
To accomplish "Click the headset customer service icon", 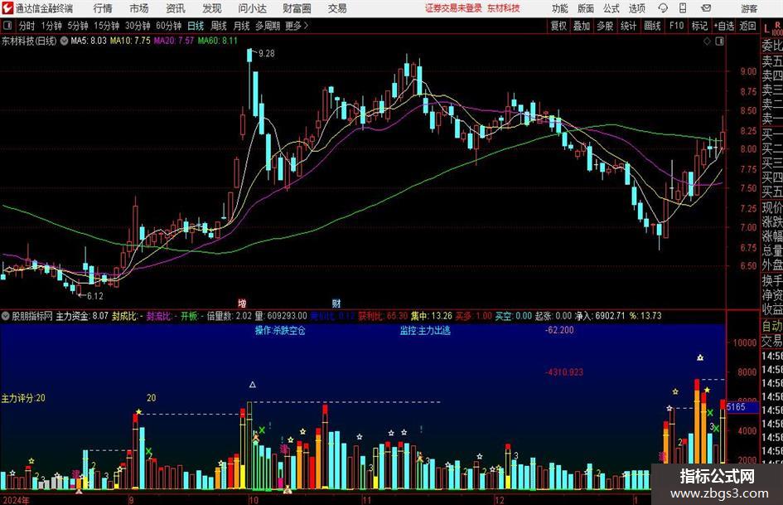I will coord(663,8).
